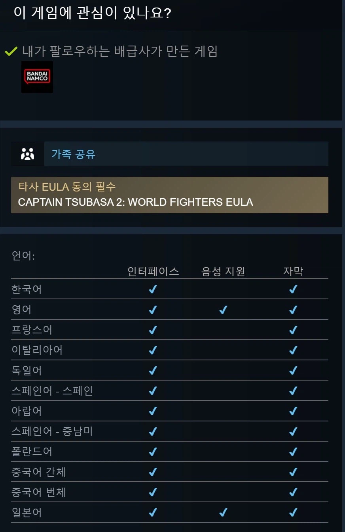Screen dimensions: 345x532
Task: Click the Arabic subtitles checkmark
Action: point(293,411)
